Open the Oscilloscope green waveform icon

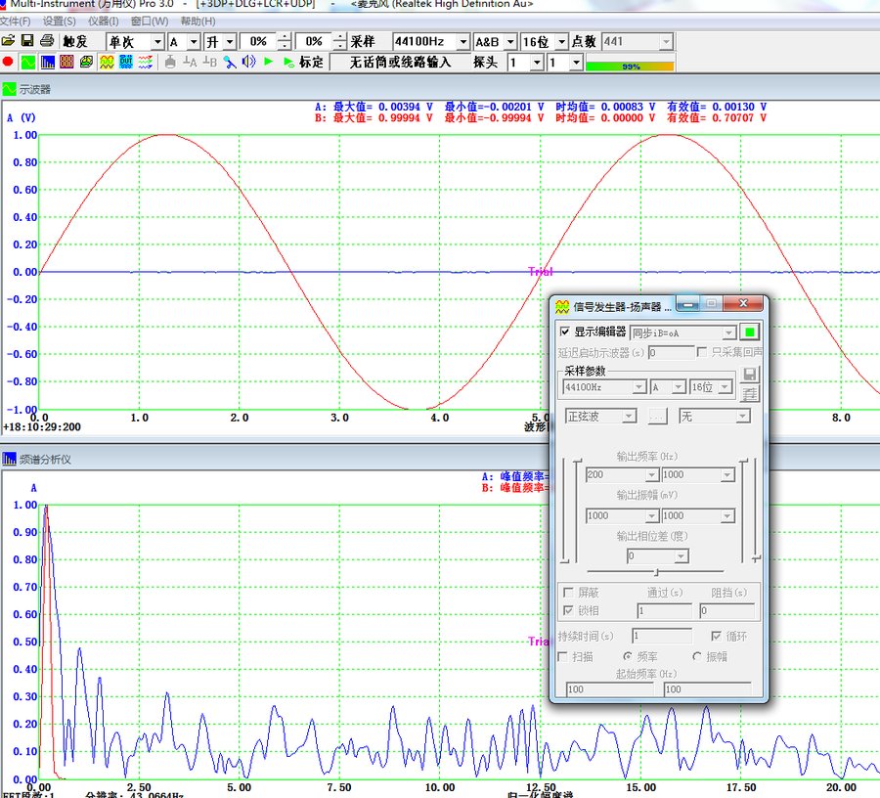tap(28, 62)
